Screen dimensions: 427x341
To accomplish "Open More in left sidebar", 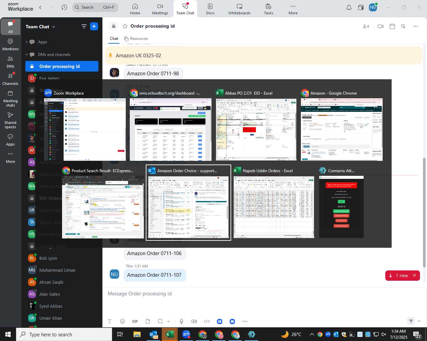I will coord(10,158).
